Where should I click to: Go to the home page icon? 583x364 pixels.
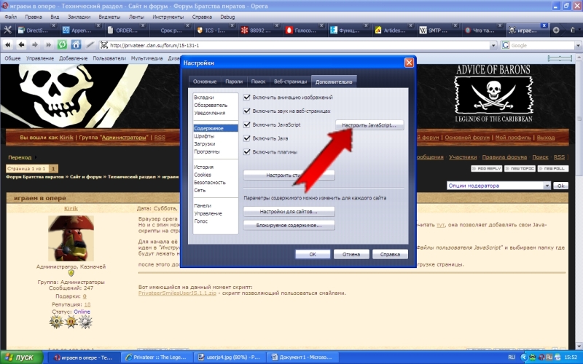click(76, 45)
